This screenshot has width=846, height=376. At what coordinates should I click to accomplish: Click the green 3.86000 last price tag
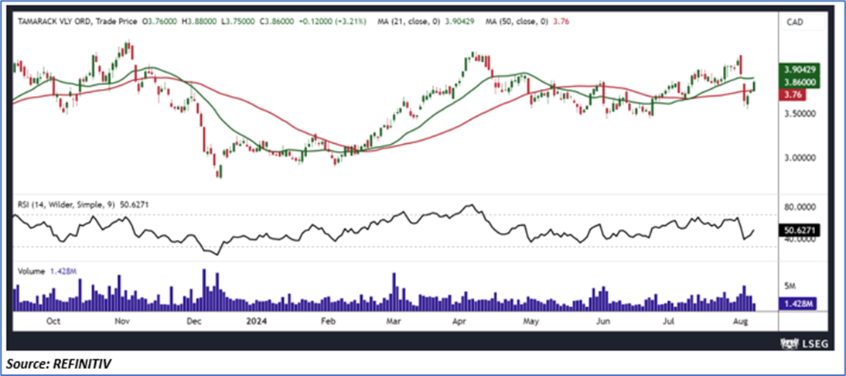pos(801,83)
